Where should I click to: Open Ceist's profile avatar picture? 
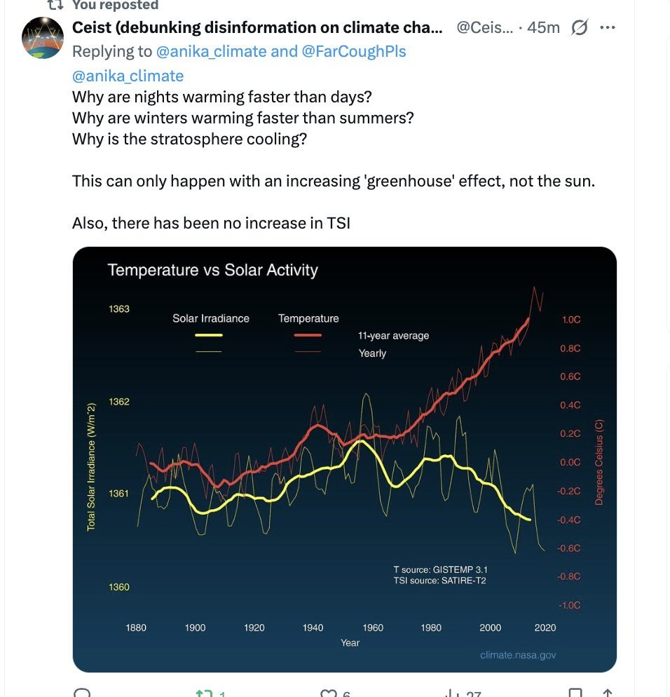pyautogui.click(x=43, y=38)
